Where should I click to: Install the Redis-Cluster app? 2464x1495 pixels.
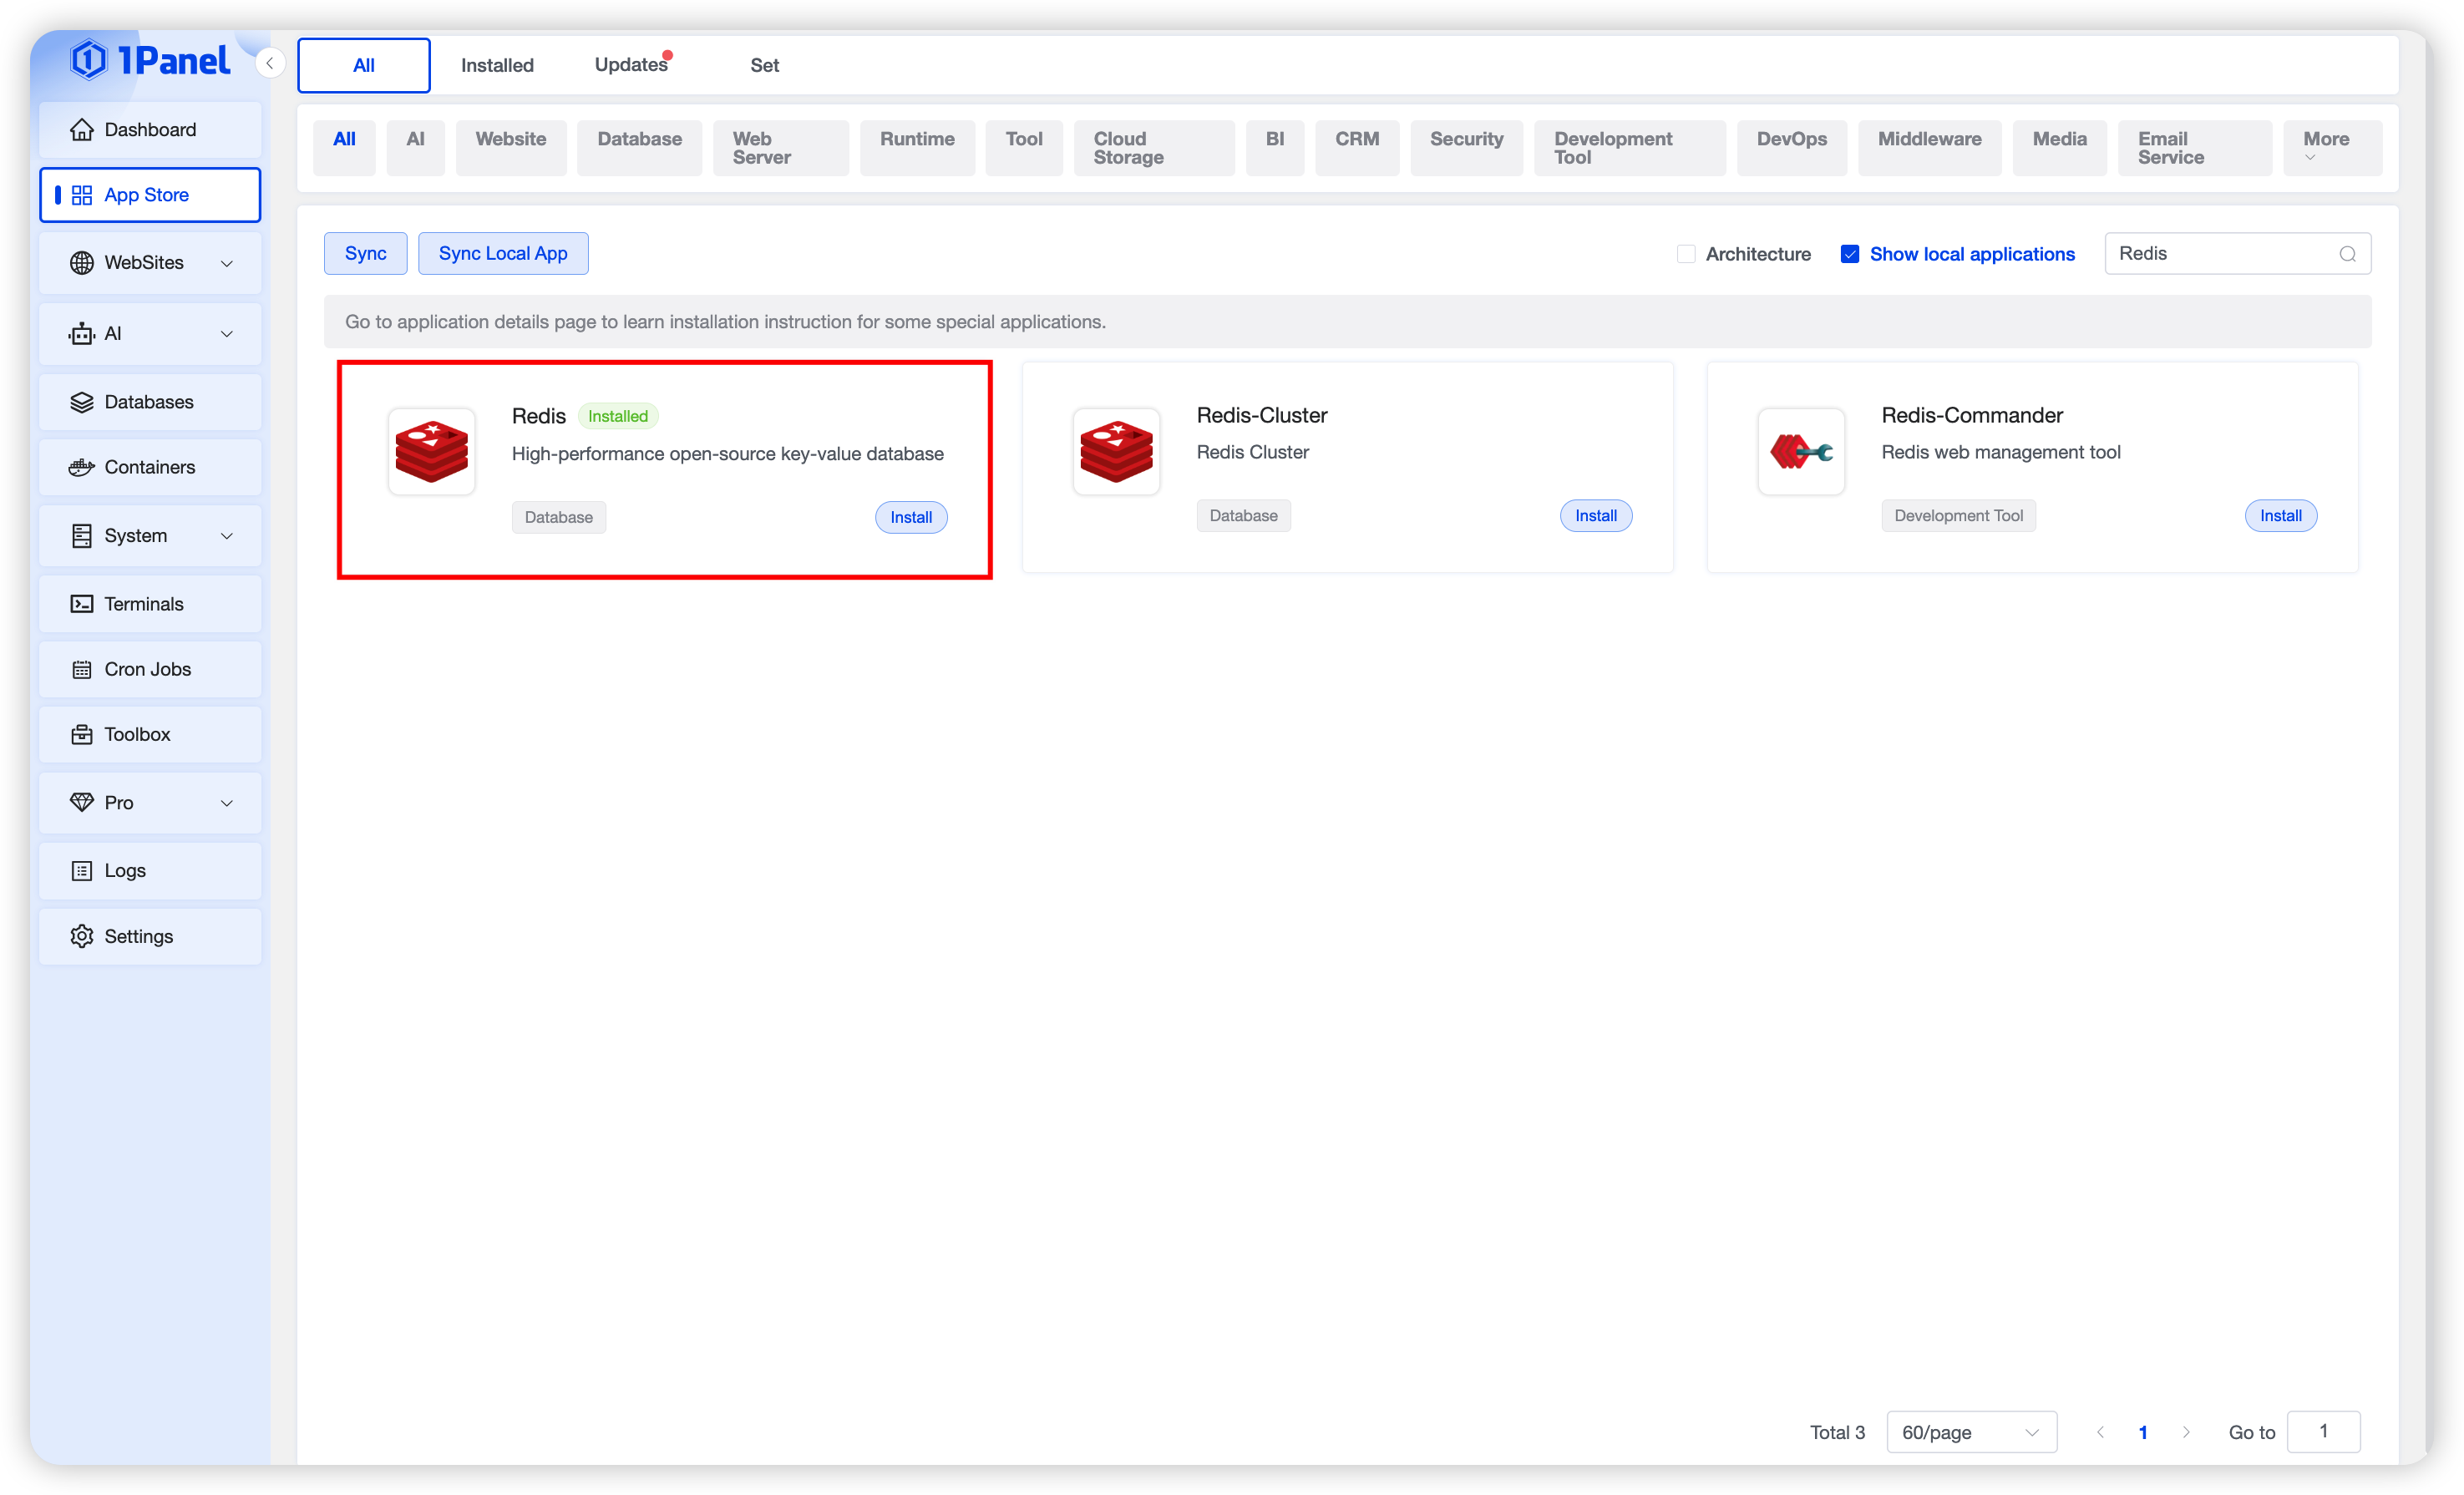[x=1595, y=516]
